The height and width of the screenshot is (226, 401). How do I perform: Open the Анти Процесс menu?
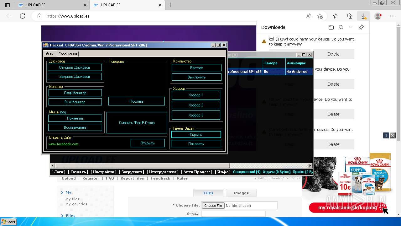pyautogui.click(x=197, y=172)
